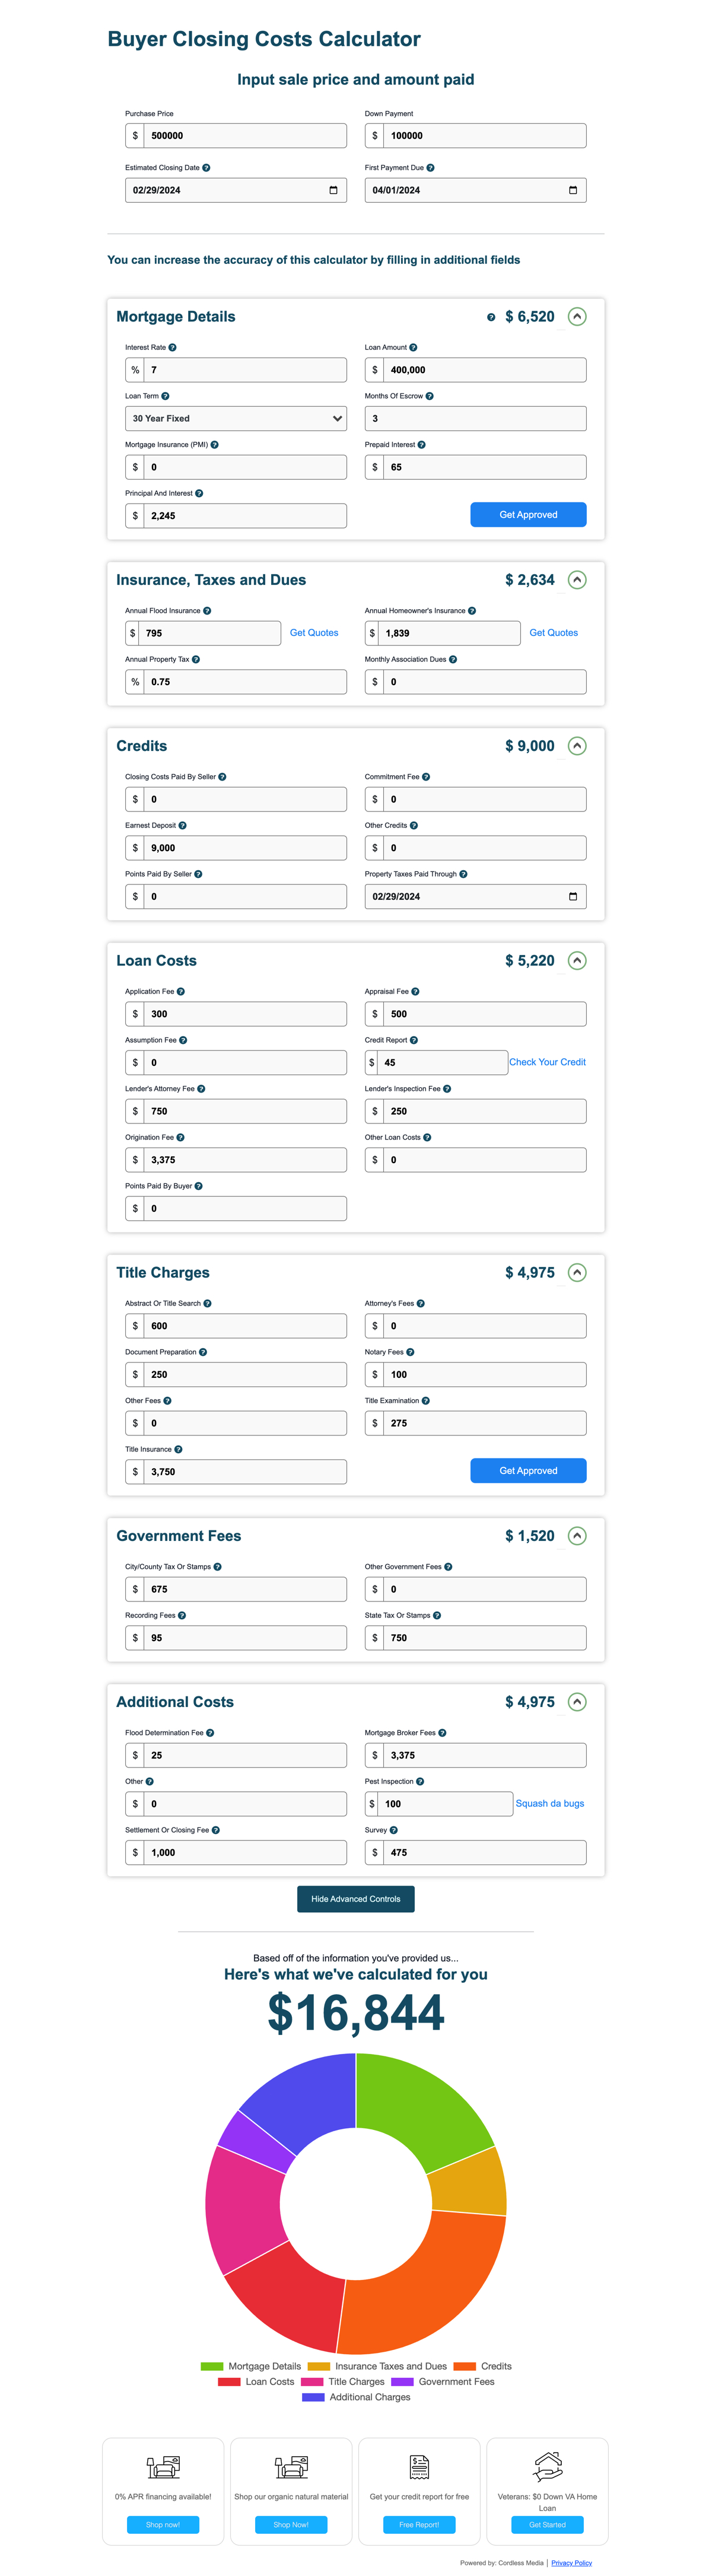
Task: Collapse the Mortgage Details section
Action: pos(577,317)
